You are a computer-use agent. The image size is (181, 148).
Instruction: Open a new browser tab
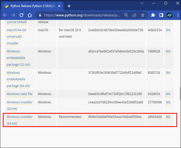pyautogui.click(x=69, y=6)
